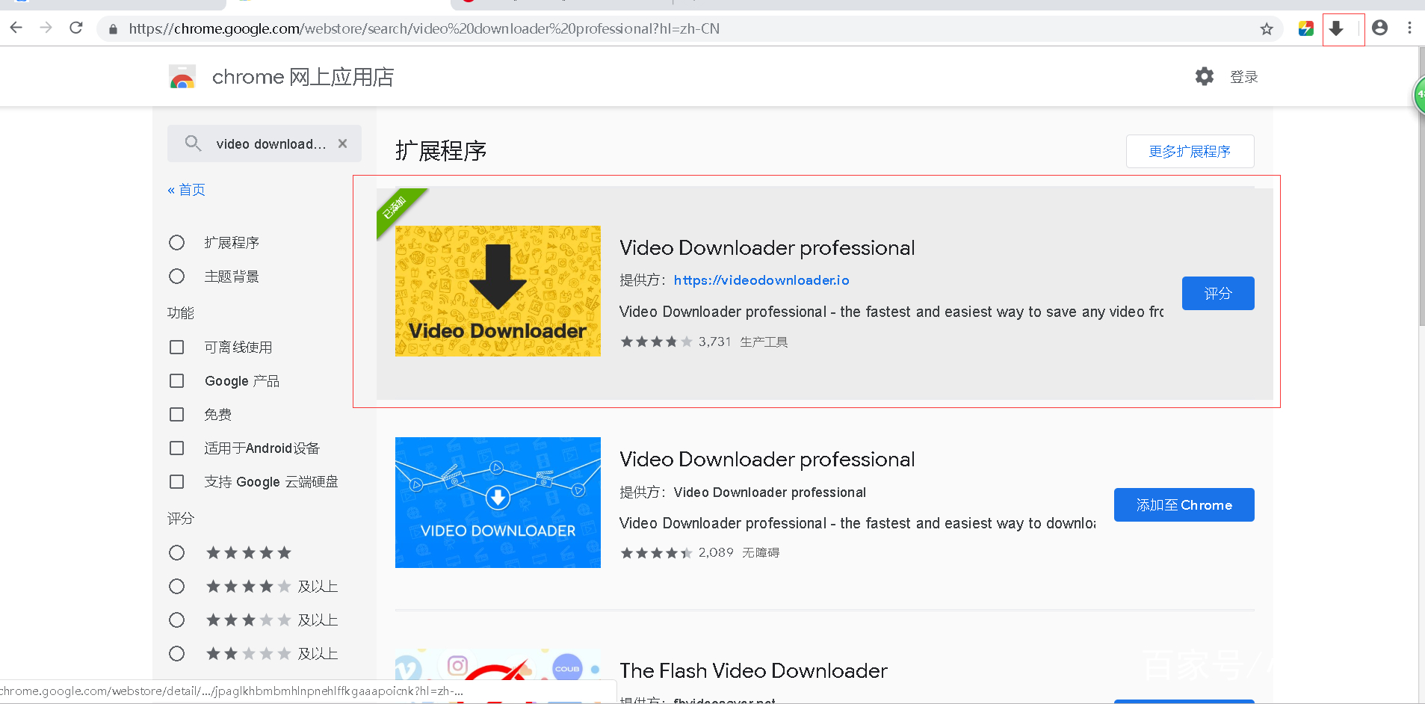Select the five-star rating filter
Screen dimensions: 1425x704
[177, 553]
